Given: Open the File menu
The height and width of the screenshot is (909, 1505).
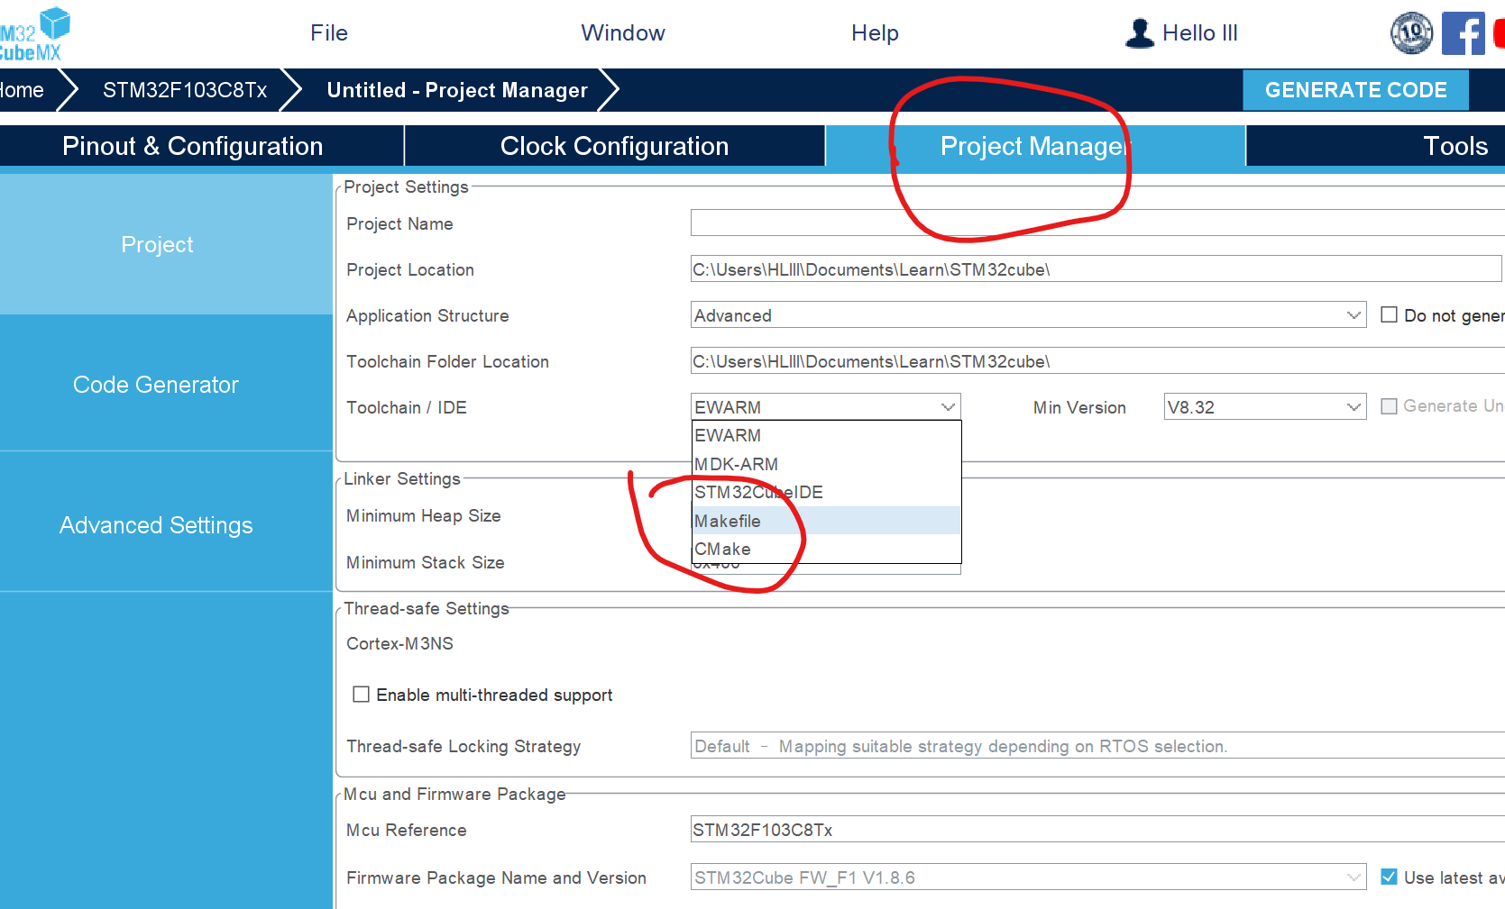Looking at the screenshot, I should pyautogui.click(x=329, y=33).
